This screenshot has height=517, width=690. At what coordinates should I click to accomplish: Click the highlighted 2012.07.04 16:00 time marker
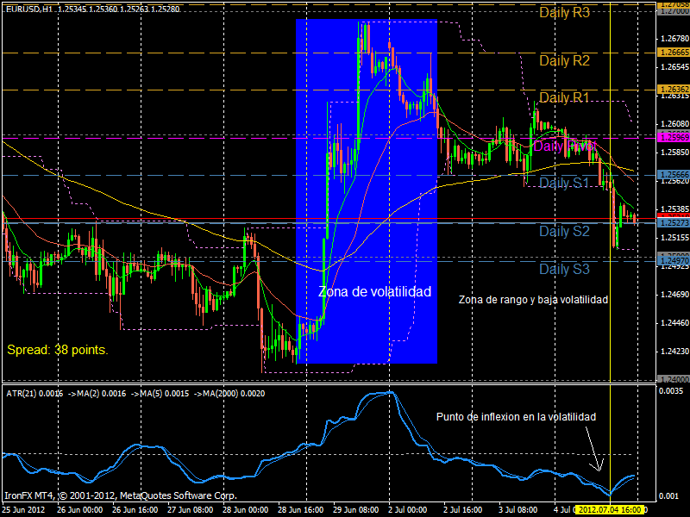608,510
